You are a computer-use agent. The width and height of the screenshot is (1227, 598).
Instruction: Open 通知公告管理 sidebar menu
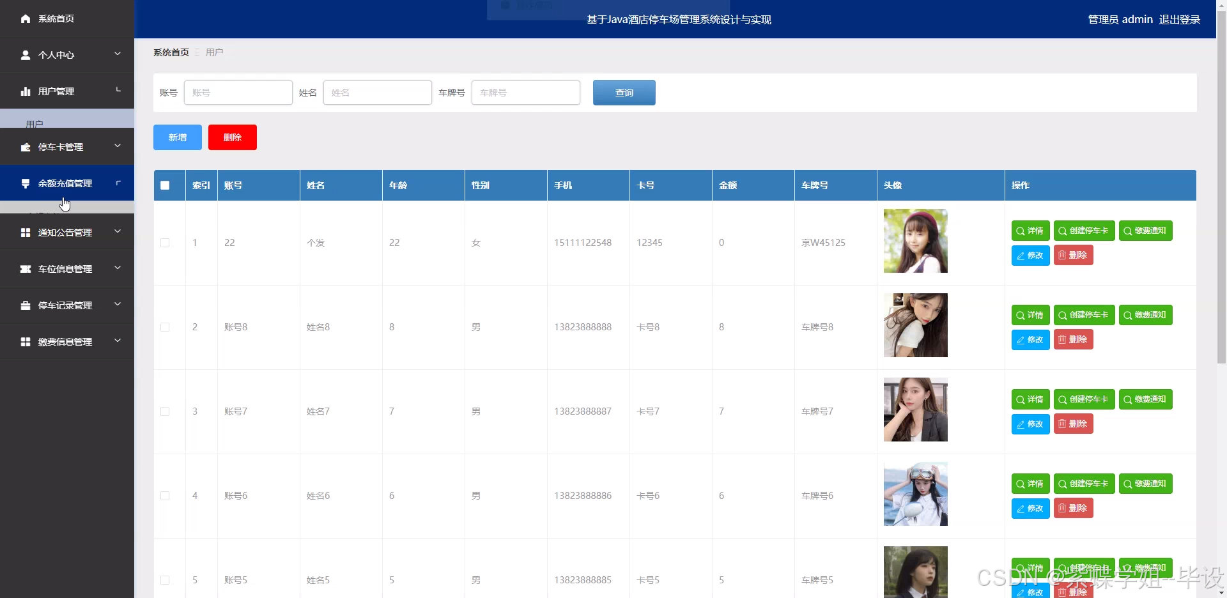click(67, 233)
